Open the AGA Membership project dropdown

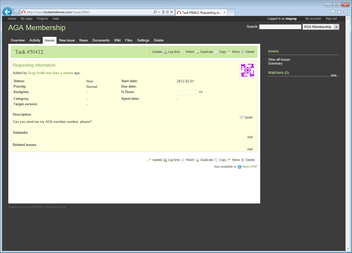pyautogui.click(x=336, y=27)
